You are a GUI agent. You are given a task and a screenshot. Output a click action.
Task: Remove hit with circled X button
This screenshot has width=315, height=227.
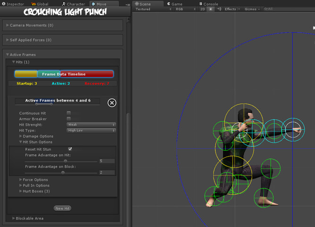point(112,103)
